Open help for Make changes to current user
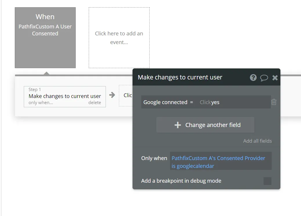Screen dimensions: 301x216 tap(253, 78)
